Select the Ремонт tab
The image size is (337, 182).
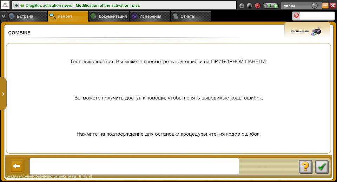68,16
